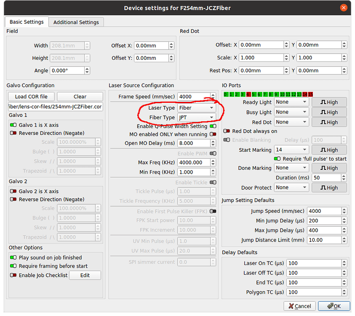
Task: Click the High pulse icon beside Red Dot
Action: click(328, 122)
